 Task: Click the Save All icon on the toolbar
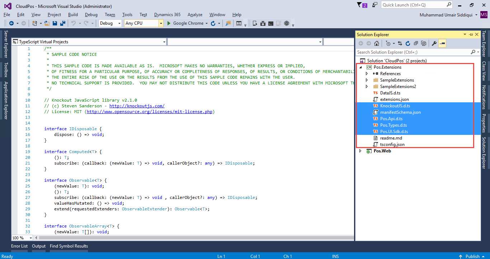(62, 23)
